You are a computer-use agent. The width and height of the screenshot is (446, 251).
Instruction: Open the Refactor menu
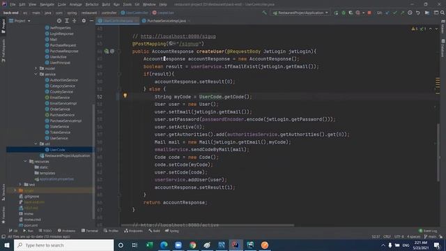pyautogui.click(x=92, y=4)
